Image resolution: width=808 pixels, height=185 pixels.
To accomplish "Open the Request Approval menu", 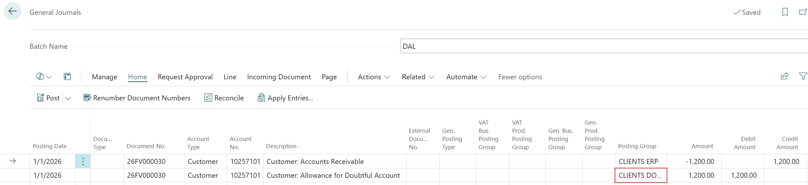I will [x=185, y=77].
